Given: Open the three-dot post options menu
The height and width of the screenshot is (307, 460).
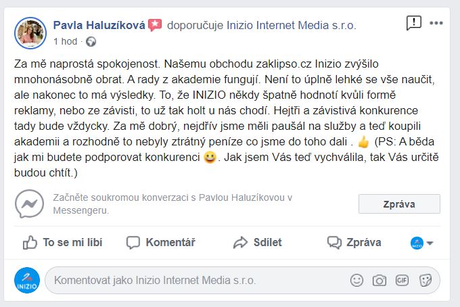Looking at the screenshot, I should tap(436, 23).
